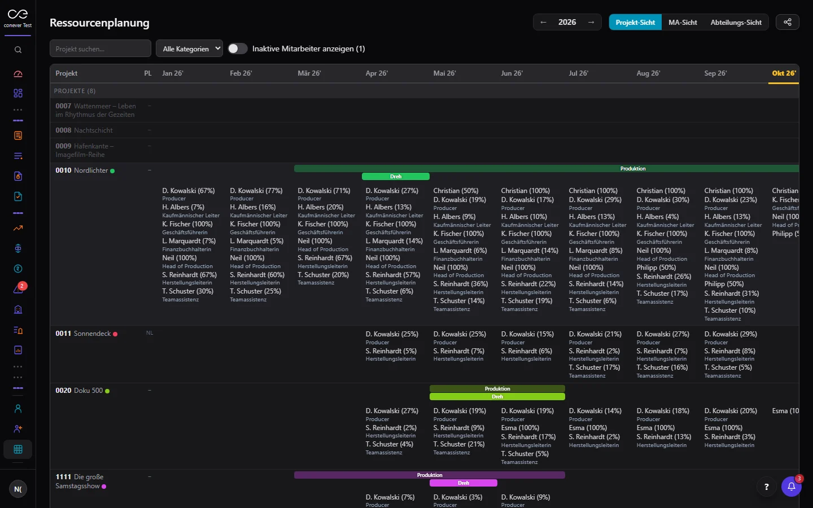This screenshot has height=508, width=813.
Task: Open the Alle Kategorien dropdown
Action: [189, 49]
